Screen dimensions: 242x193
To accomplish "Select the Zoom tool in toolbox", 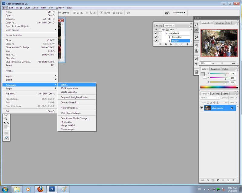I will coord(6,119).
